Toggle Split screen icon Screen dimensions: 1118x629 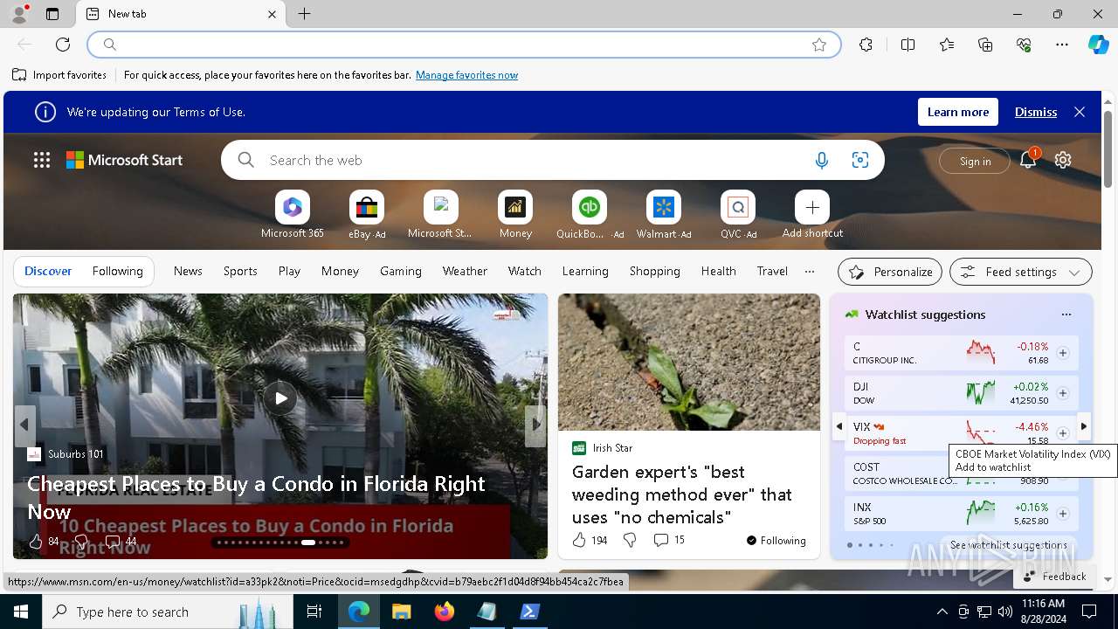click(x=908, y=45)
